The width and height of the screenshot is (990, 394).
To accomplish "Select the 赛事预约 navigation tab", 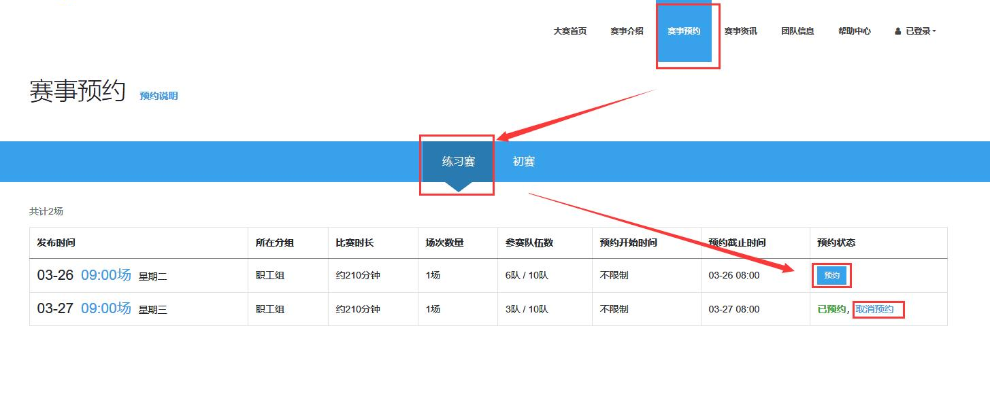I will (x=684, y=31).
